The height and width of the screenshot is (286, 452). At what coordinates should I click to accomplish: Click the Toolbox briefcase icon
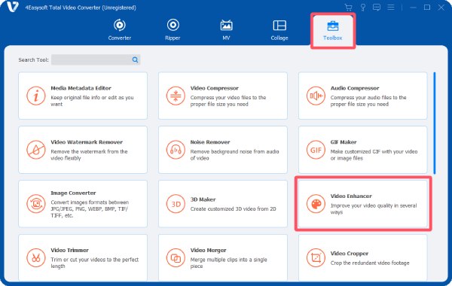(333, 26)
